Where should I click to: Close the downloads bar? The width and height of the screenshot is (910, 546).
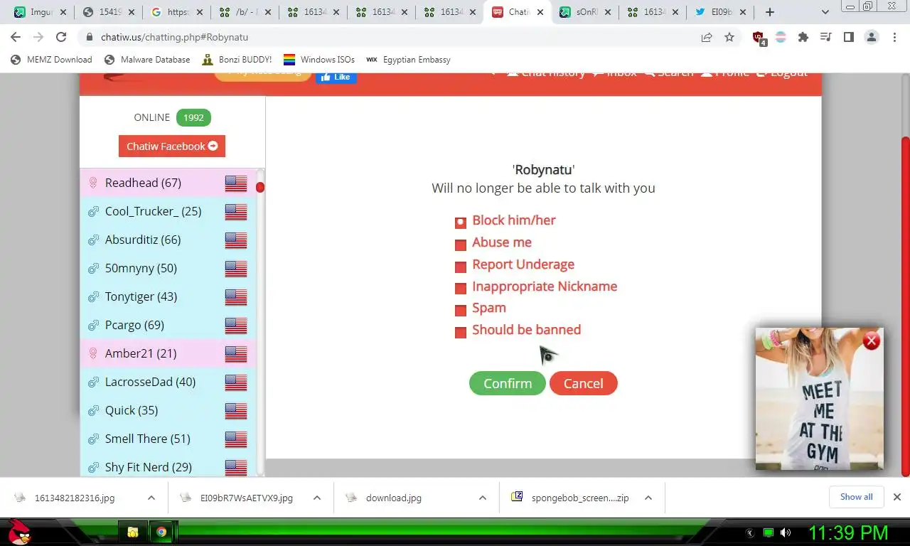pyautogui.click(x=897, y=497)
